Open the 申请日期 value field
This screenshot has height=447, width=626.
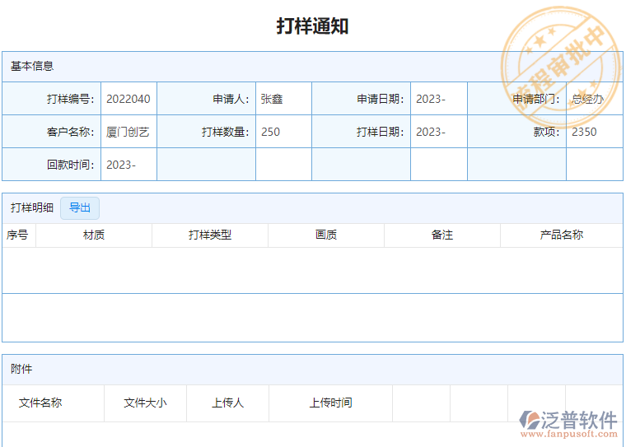click(439, 99)
